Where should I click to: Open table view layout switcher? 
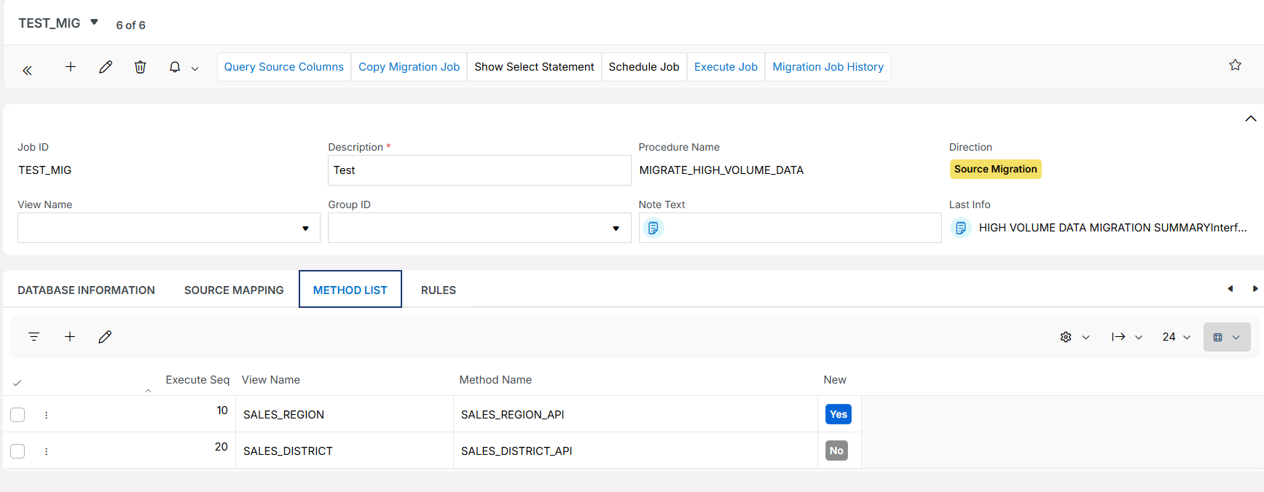coord(1227,337)
